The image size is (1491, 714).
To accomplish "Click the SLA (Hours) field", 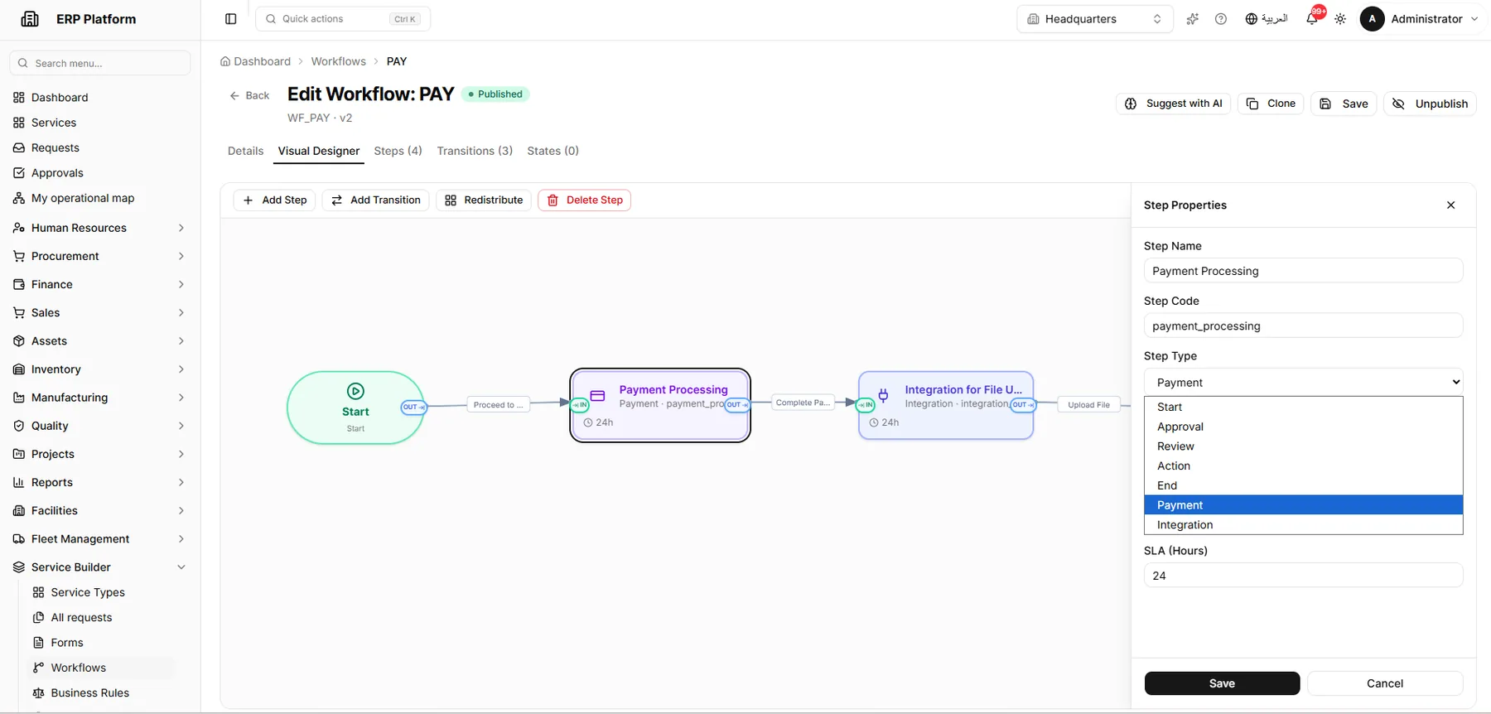I will [x=1303, y=576].
